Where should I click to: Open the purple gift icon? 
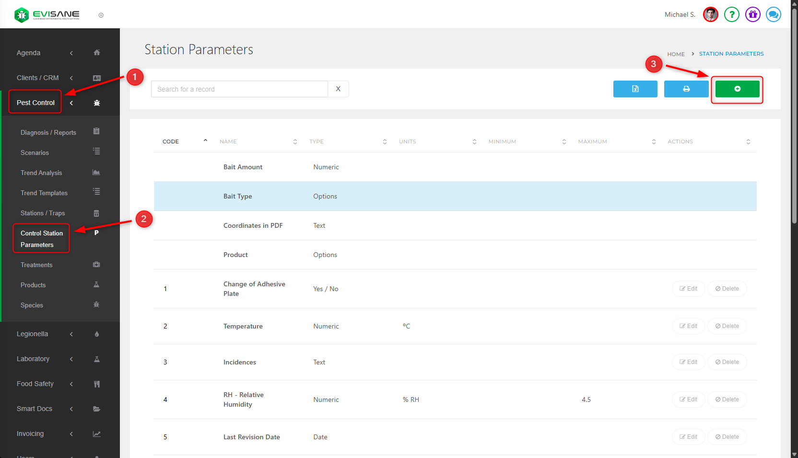coord(752,14)
